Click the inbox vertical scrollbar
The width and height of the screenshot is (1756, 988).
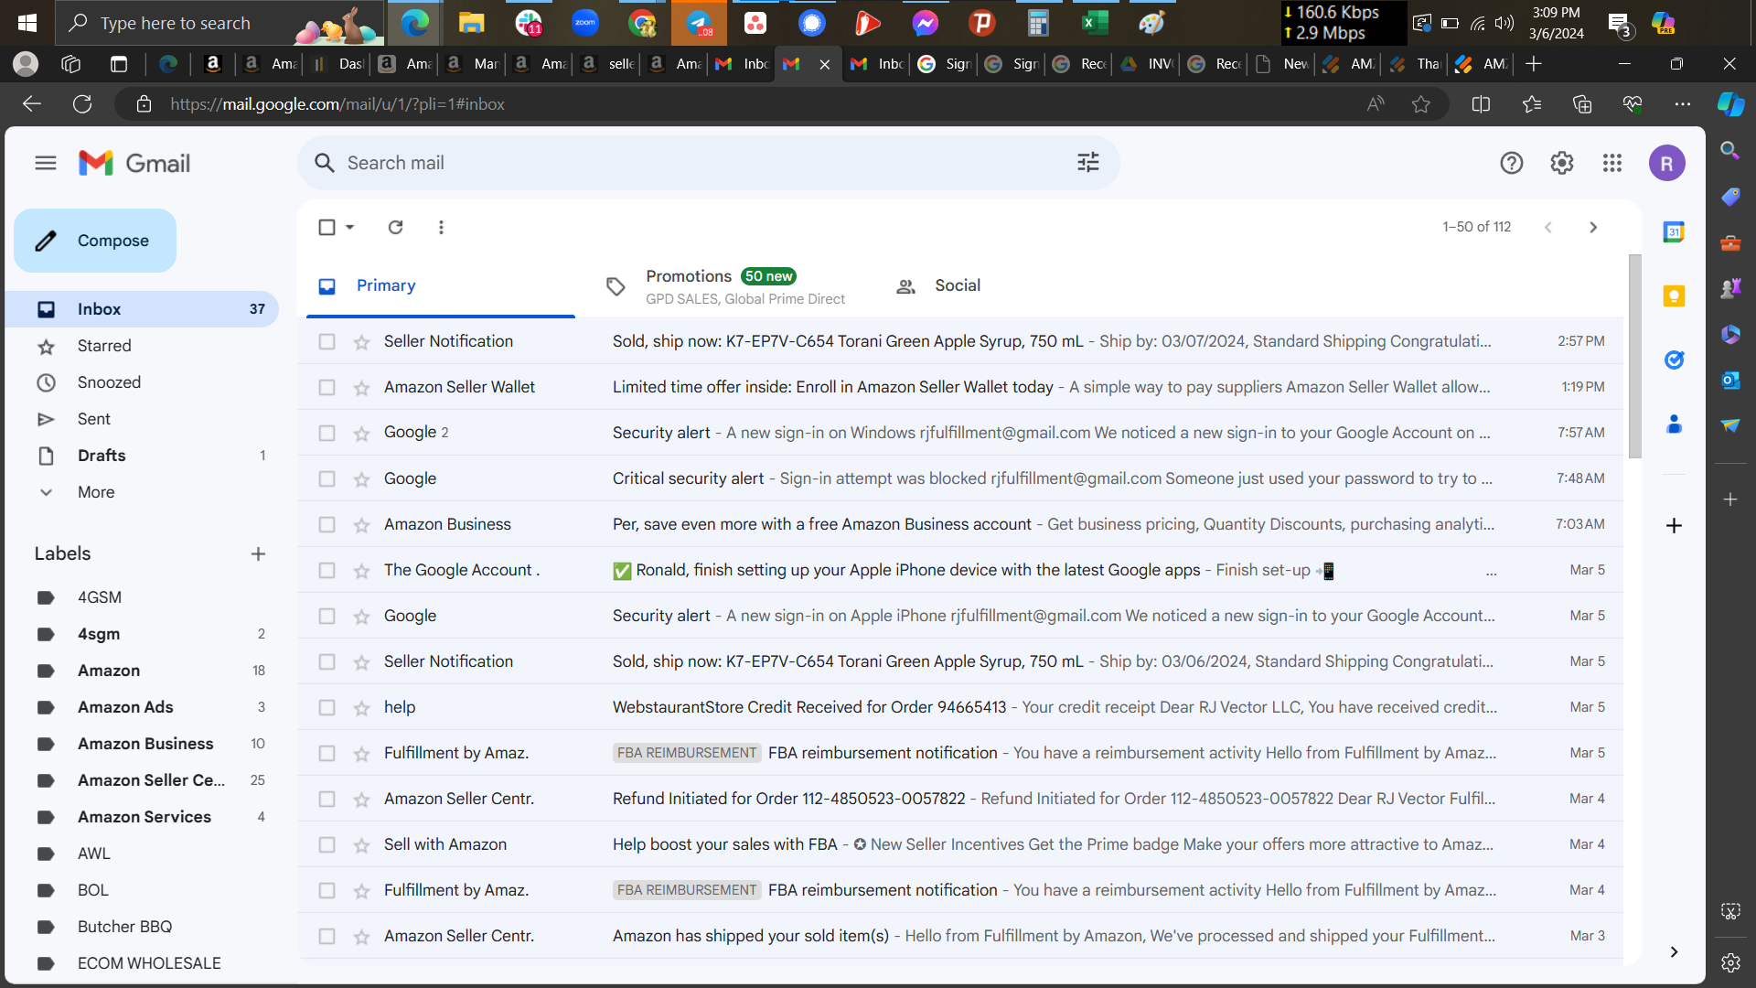(1634, 357)
